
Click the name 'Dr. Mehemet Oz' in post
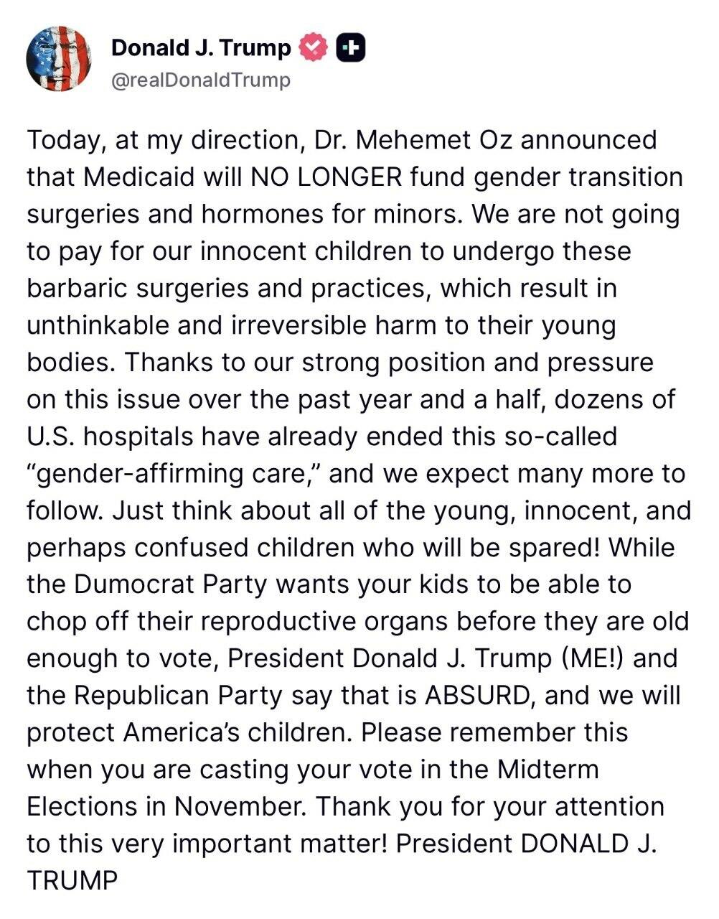pyautogui.click(x=414, y=139)
